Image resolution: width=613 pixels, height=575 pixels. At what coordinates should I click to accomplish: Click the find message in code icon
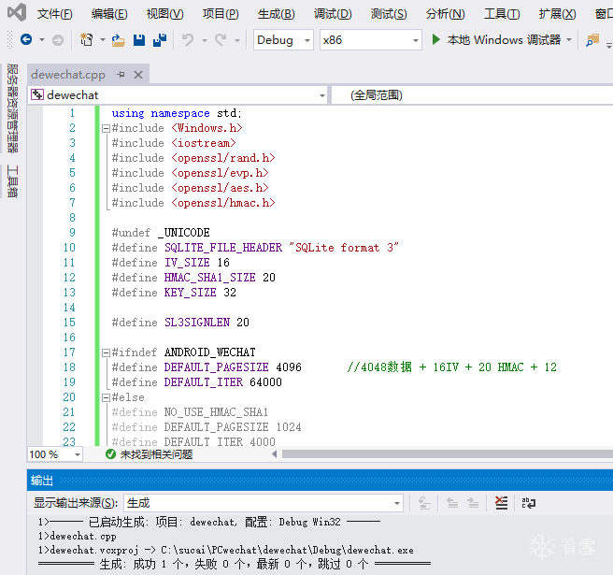pos(424,503)
